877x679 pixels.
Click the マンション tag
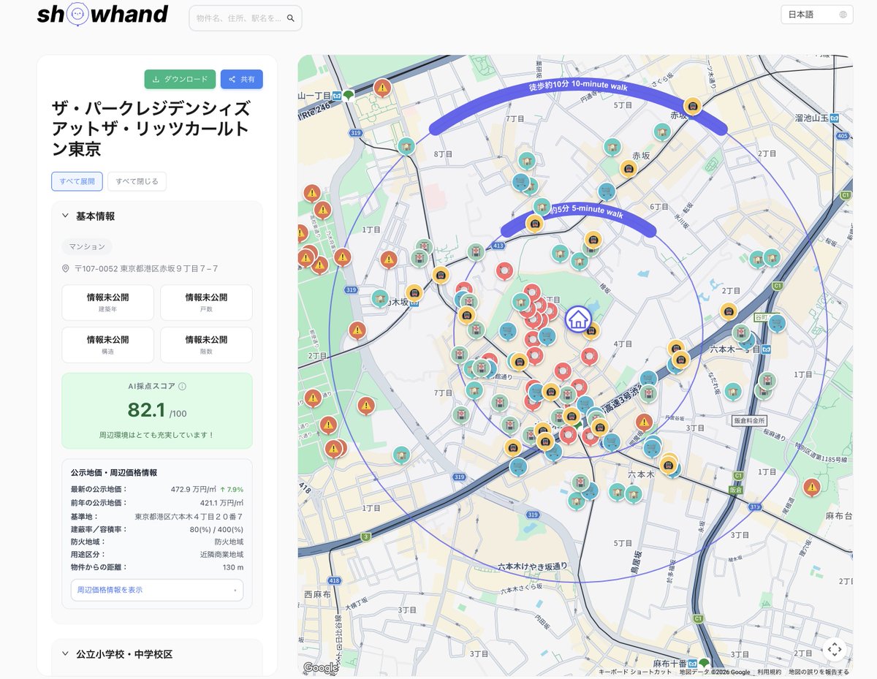coord(87,246)
